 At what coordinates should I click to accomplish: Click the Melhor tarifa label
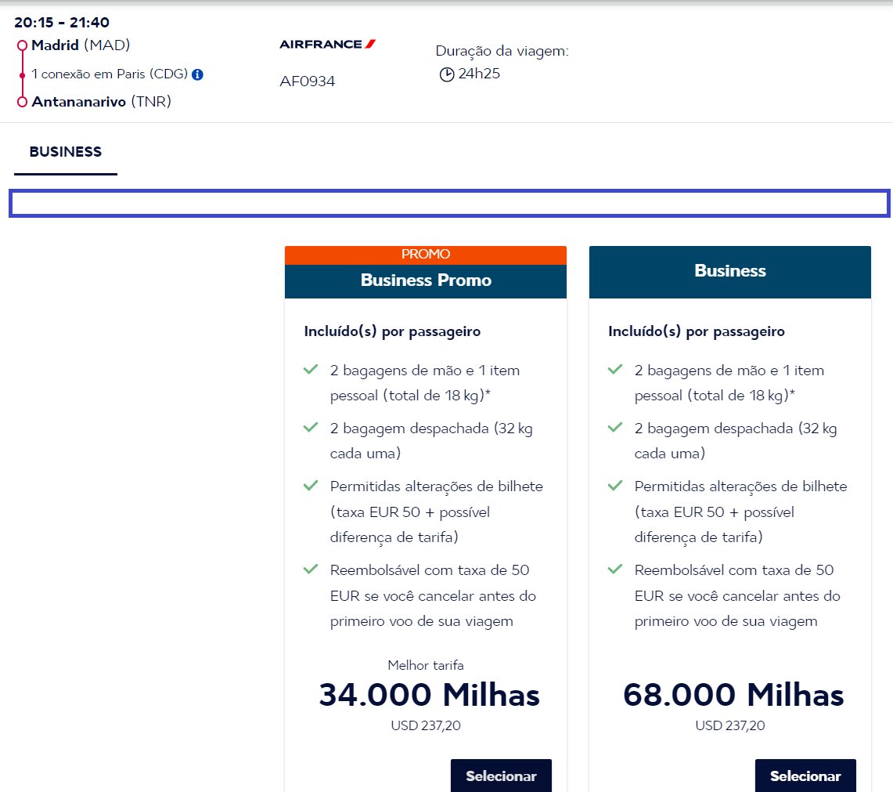click(426, 665)
